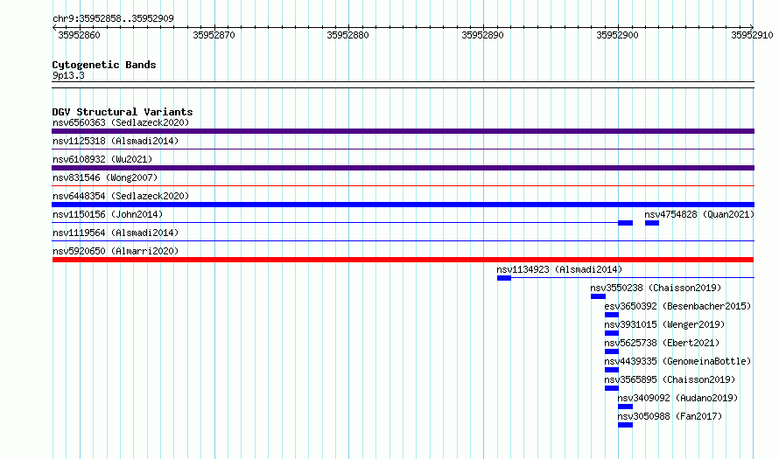Select nsv1119564 (Alsmadi2014) variant label

(x=116, y=233)
